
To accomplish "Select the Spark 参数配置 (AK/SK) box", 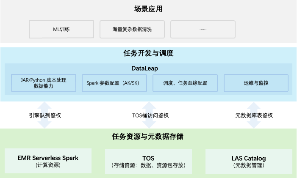I will 114,83.
